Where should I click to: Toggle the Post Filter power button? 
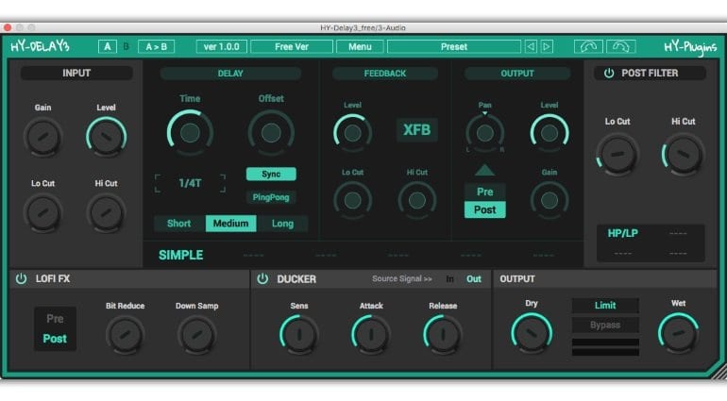click(608, 73)
